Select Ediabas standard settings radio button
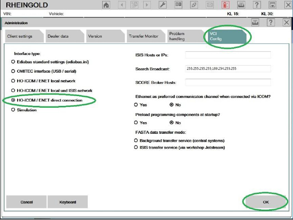Image resolution: width=293 pixels, height=220 pixels. 13,62
